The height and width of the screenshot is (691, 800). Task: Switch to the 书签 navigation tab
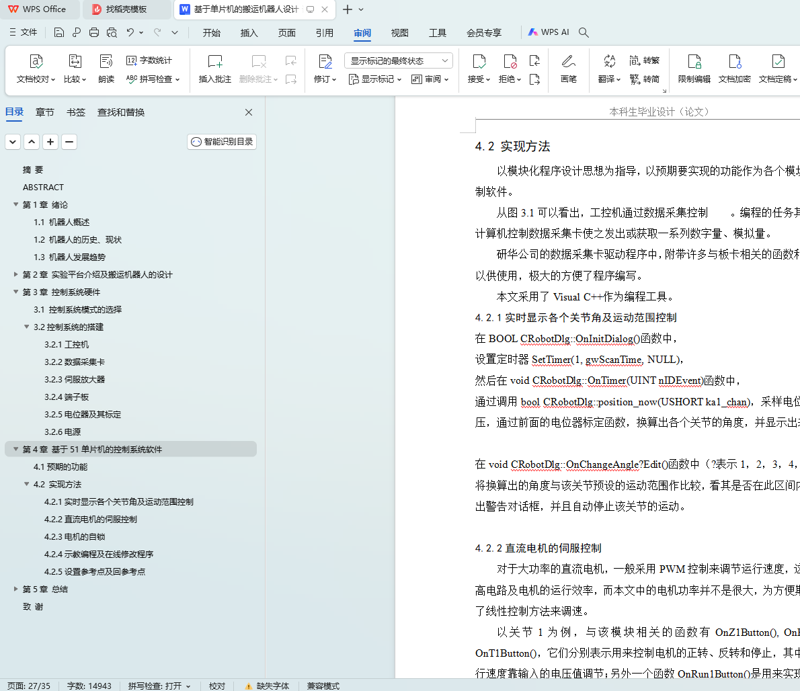[76, 112]
